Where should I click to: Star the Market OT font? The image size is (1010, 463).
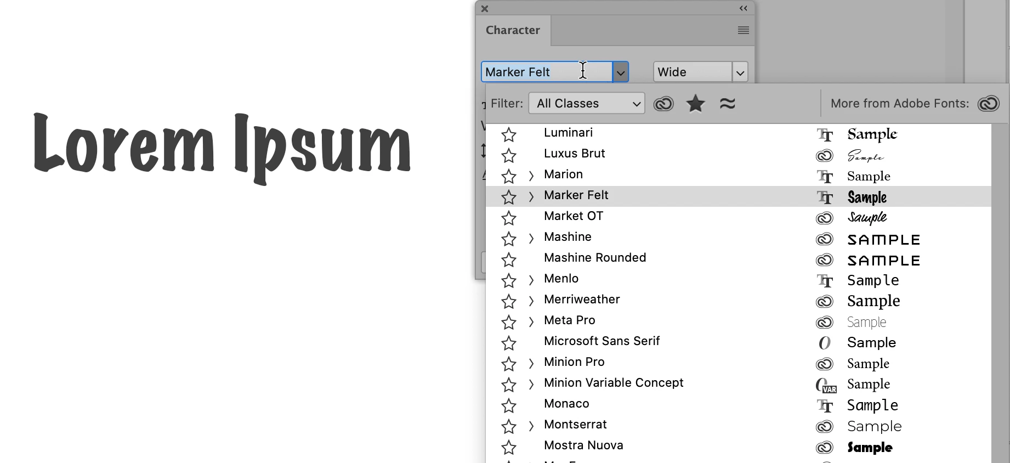coord(509,218)
